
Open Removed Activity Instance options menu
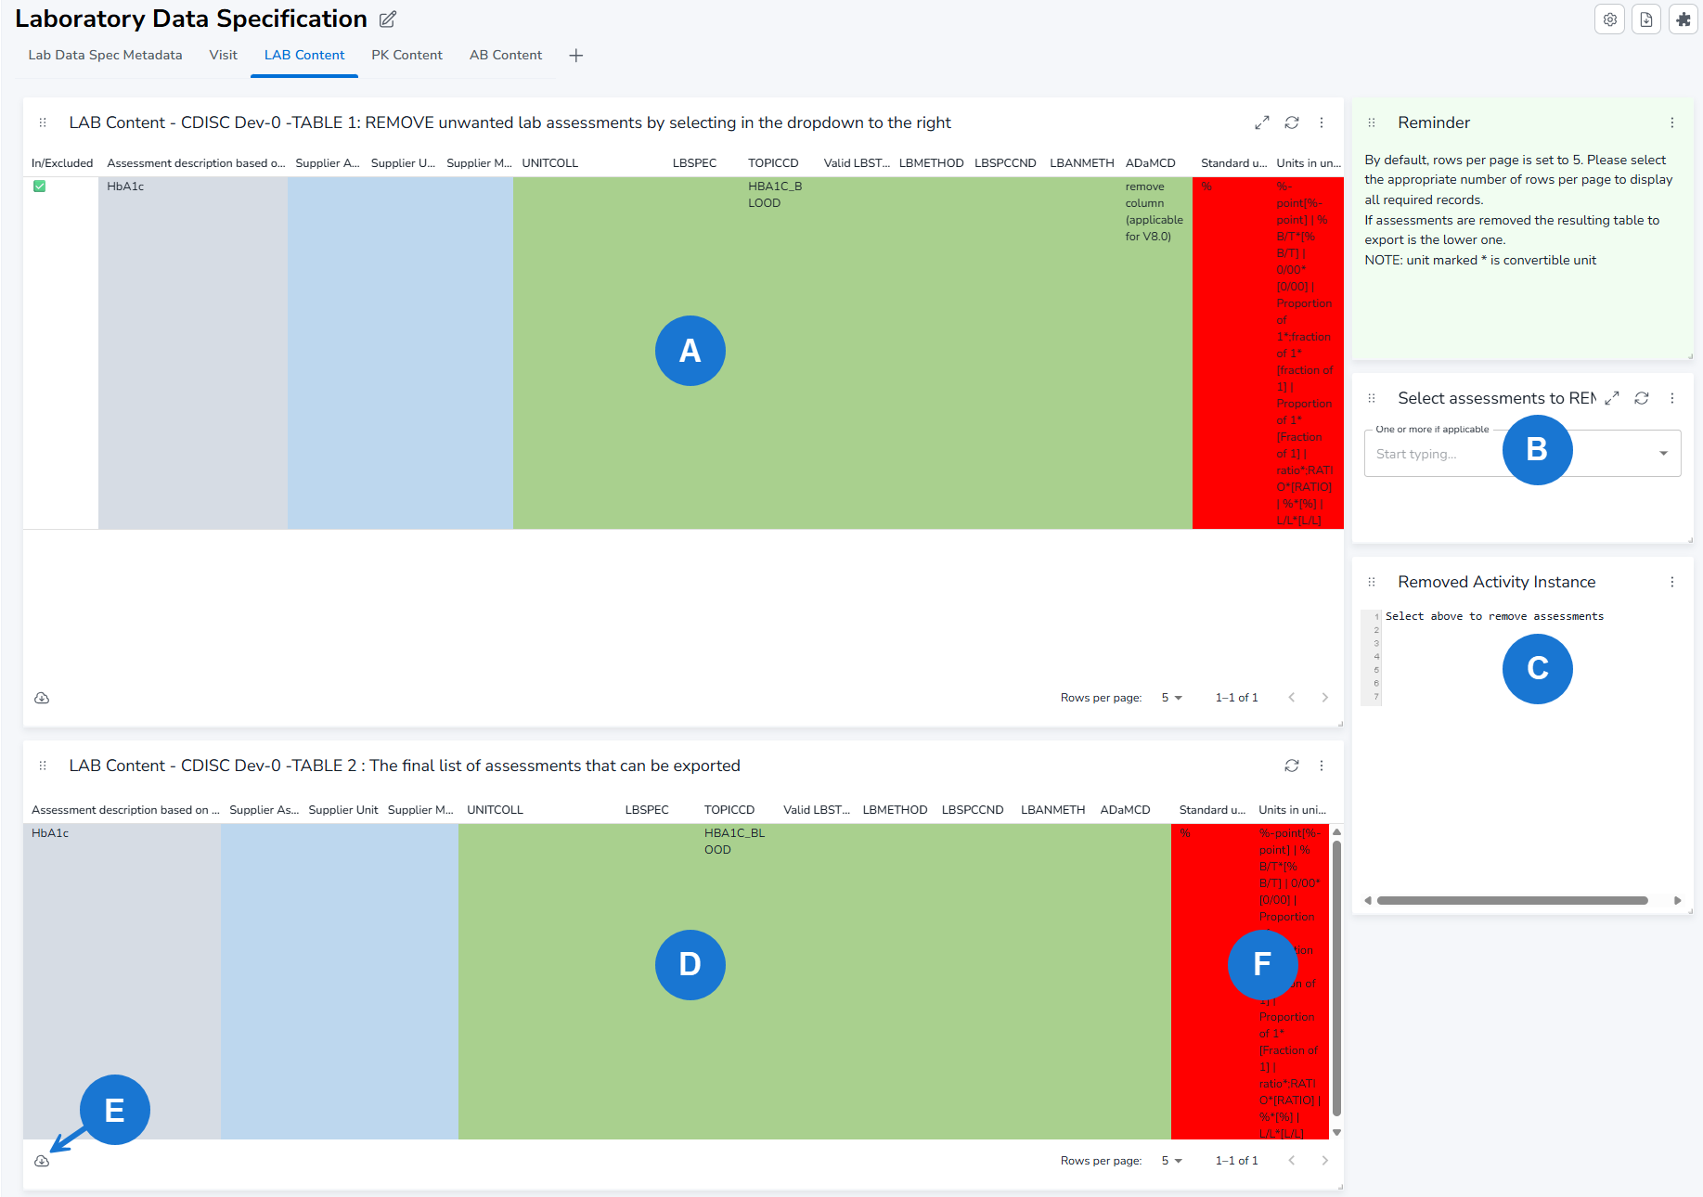click(x=1672, y=582)
